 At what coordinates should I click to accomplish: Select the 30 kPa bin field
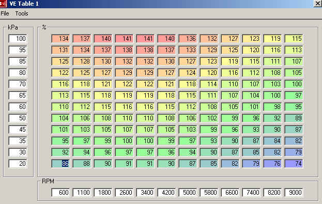click(18, 152)
